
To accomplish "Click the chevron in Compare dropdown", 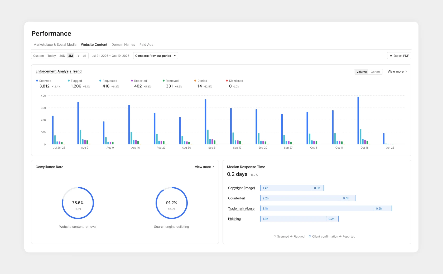I will coord(175,56).
